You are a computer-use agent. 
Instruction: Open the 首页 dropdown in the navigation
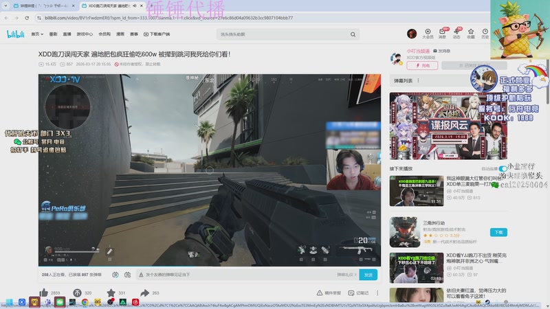[x=37, y=34]
